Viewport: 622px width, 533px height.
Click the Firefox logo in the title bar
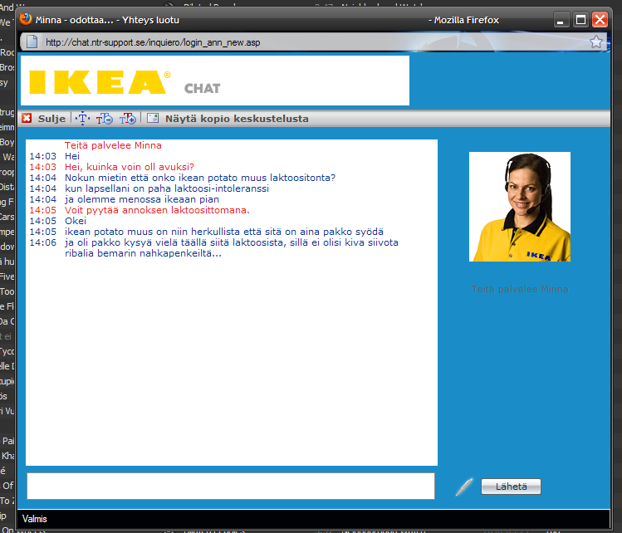(26, 19)
